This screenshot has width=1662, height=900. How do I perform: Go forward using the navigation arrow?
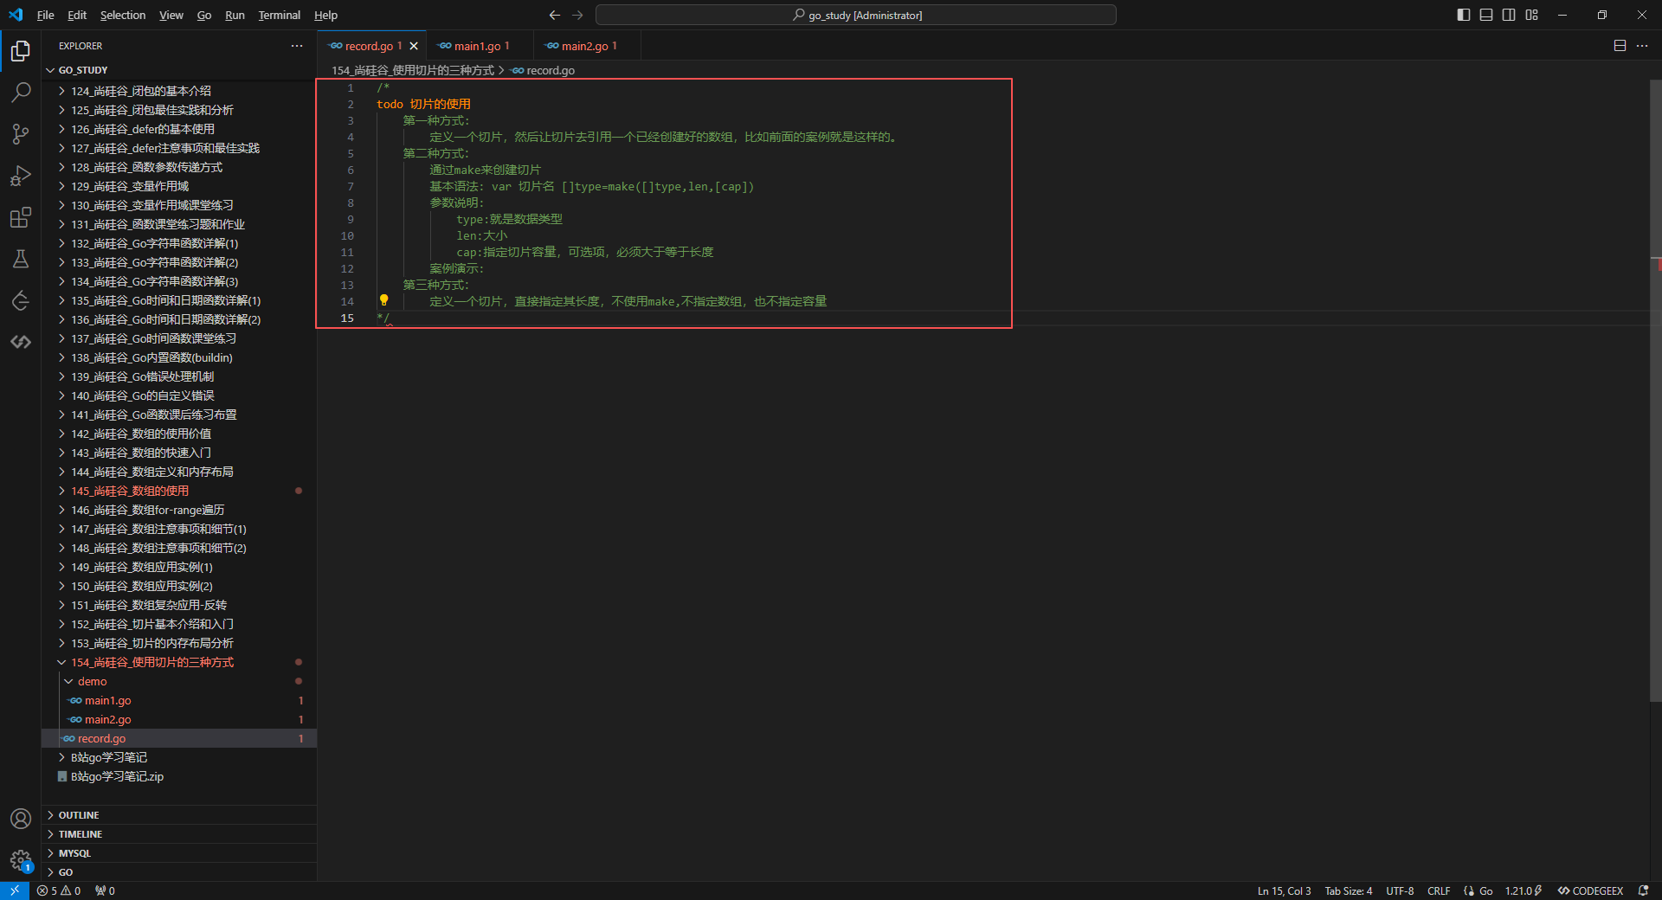click(577, 15)
